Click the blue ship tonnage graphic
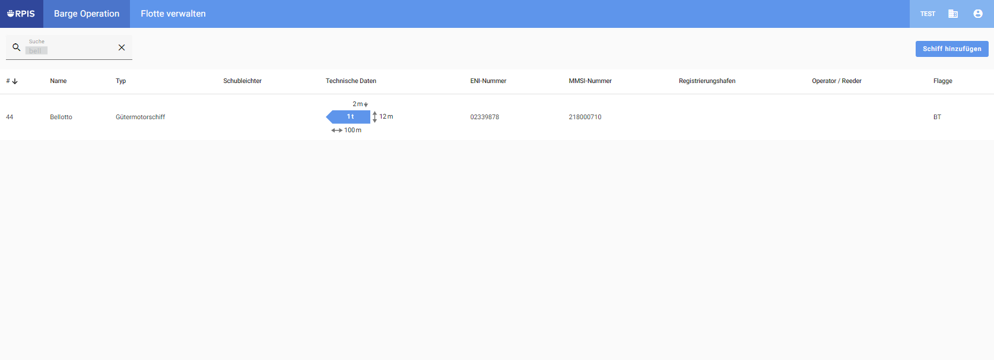 point(348,117)
